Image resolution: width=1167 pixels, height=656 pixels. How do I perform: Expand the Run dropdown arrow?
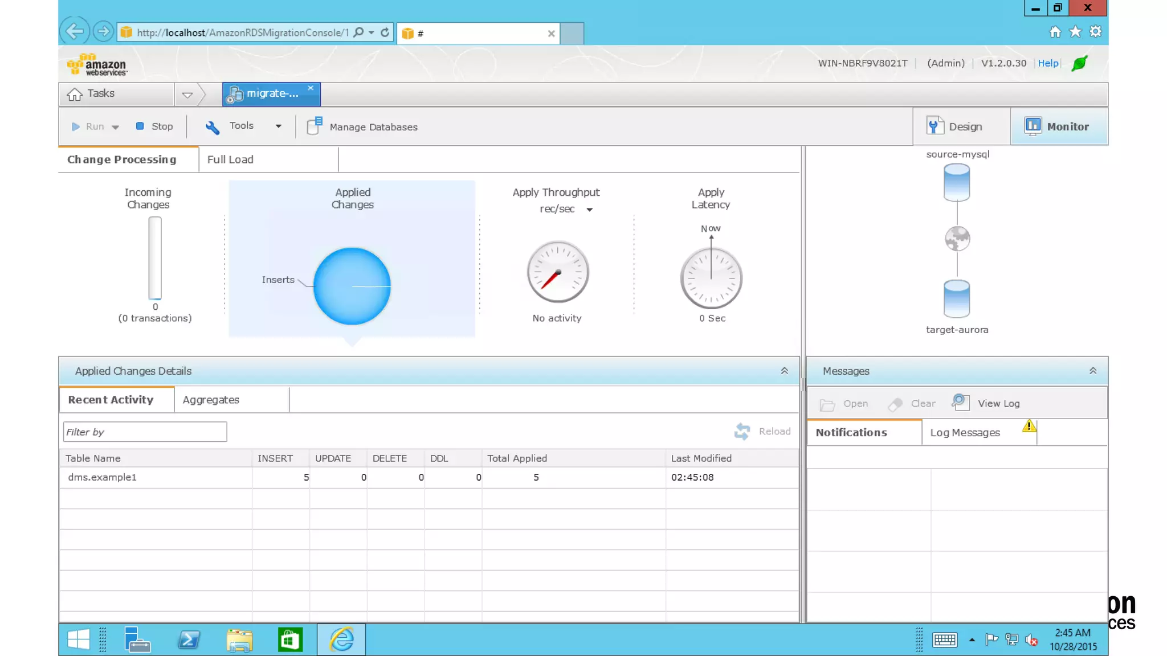(116, 127)
